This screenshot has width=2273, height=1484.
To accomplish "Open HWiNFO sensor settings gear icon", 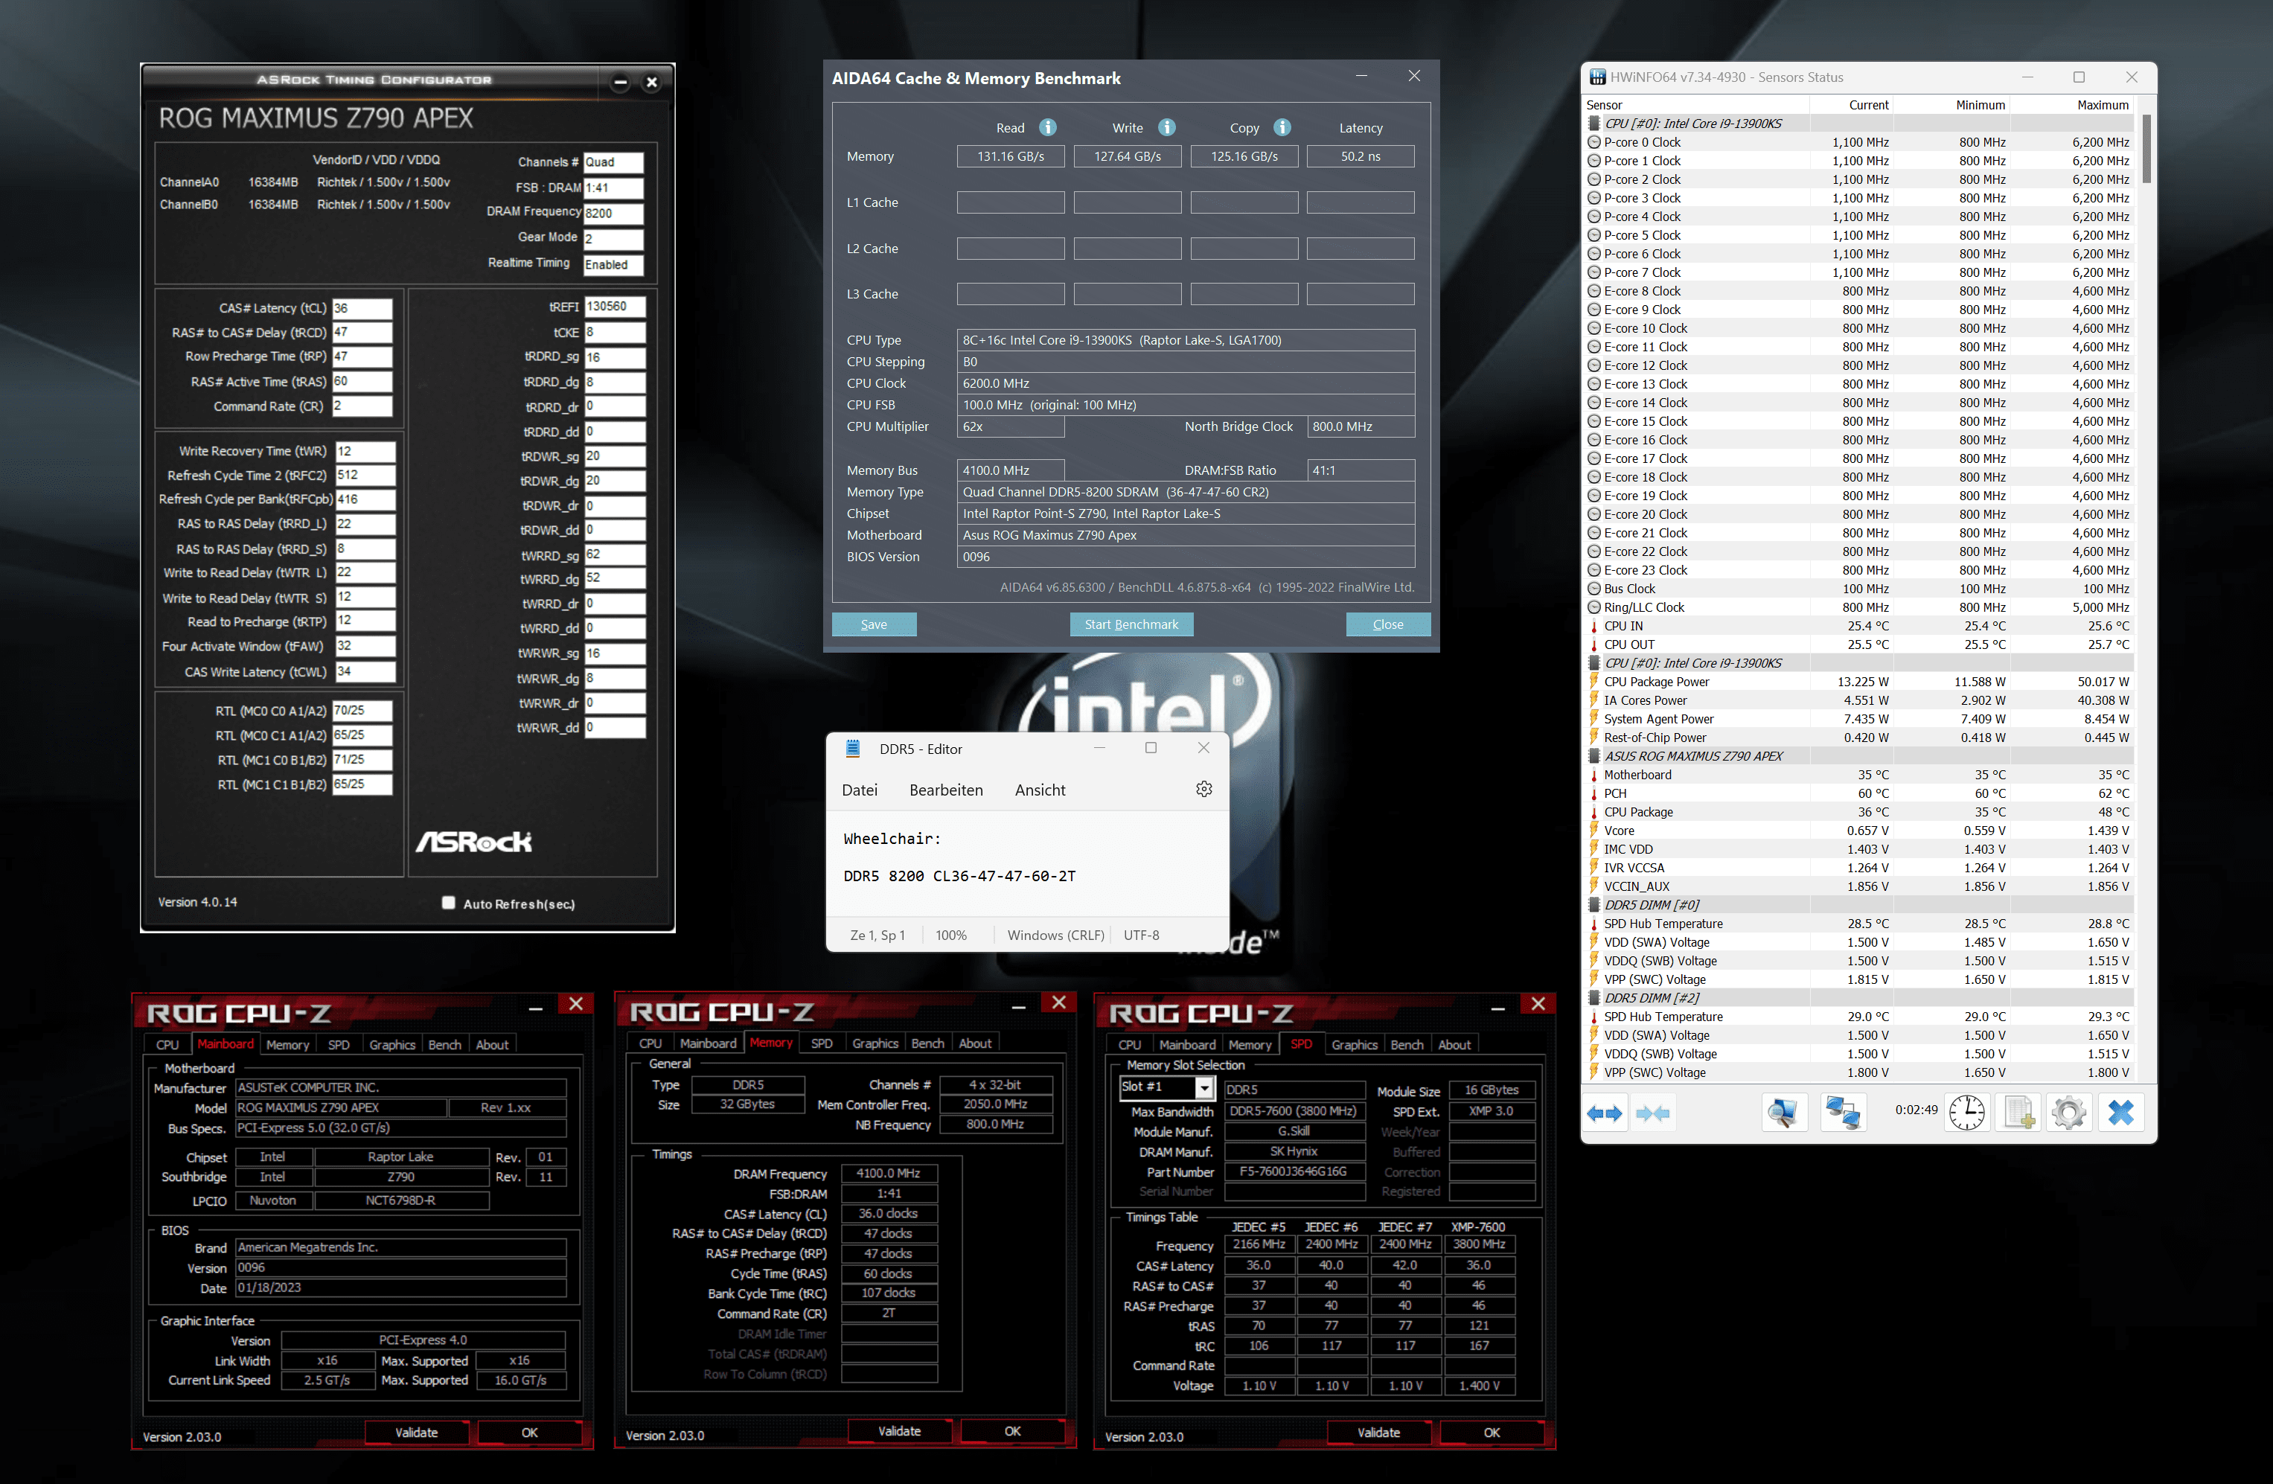I will [2068, 1113].
